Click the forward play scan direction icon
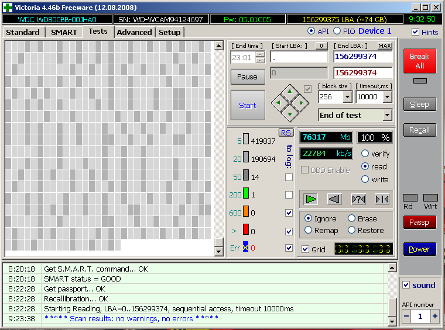Screen dimensions: 445x330 (x=311, y=199)
